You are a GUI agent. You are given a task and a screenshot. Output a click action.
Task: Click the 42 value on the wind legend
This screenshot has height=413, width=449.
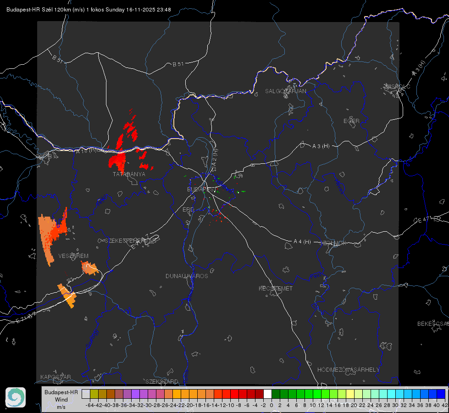pyautogui.click(x=445, y=405)
